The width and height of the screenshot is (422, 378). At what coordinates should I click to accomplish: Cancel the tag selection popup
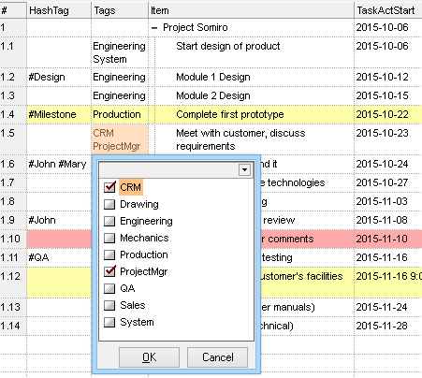point(217,357)
